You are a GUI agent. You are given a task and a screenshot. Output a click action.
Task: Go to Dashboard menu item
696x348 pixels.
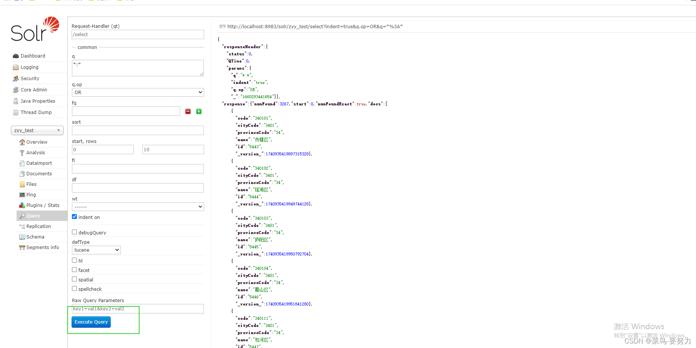coord(33,56)
